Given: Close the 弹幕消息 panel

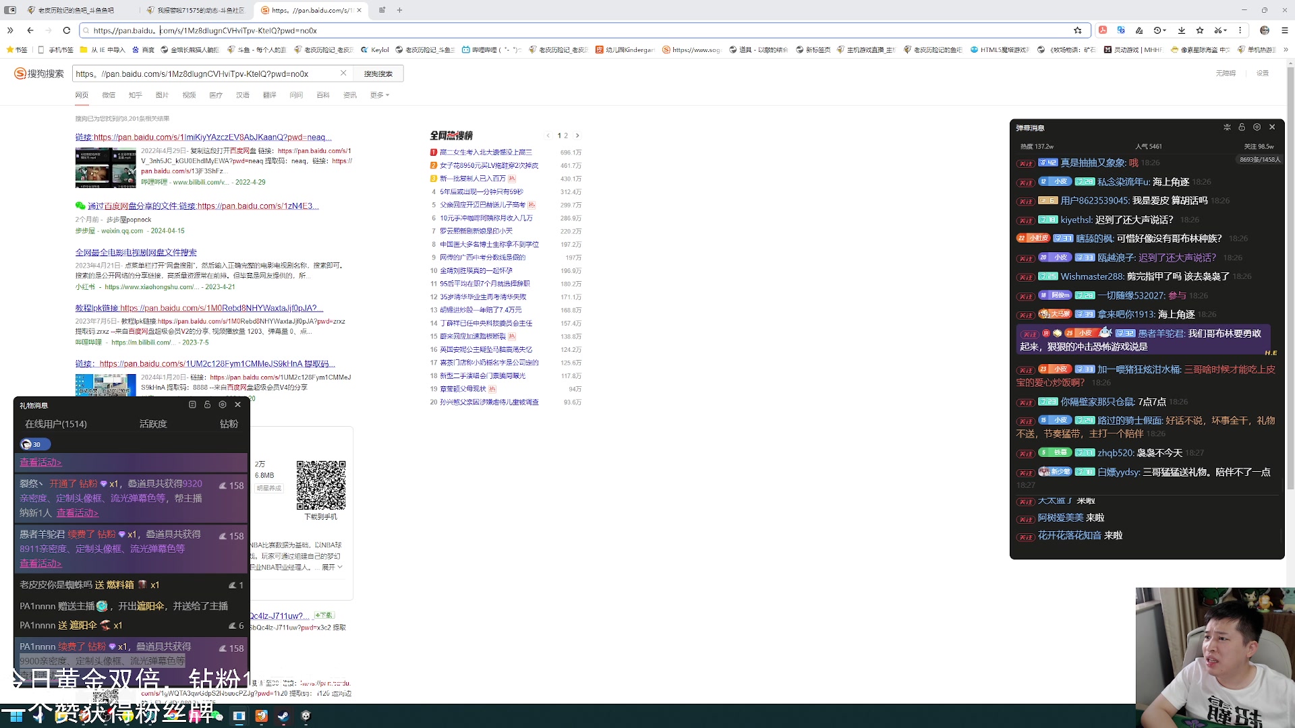Looking at the screenshot, I should coord(1273,127).
